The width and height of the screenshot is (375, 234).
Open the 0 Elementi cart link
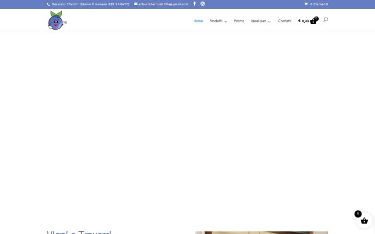pyautogui.click(x=316, y=4)
